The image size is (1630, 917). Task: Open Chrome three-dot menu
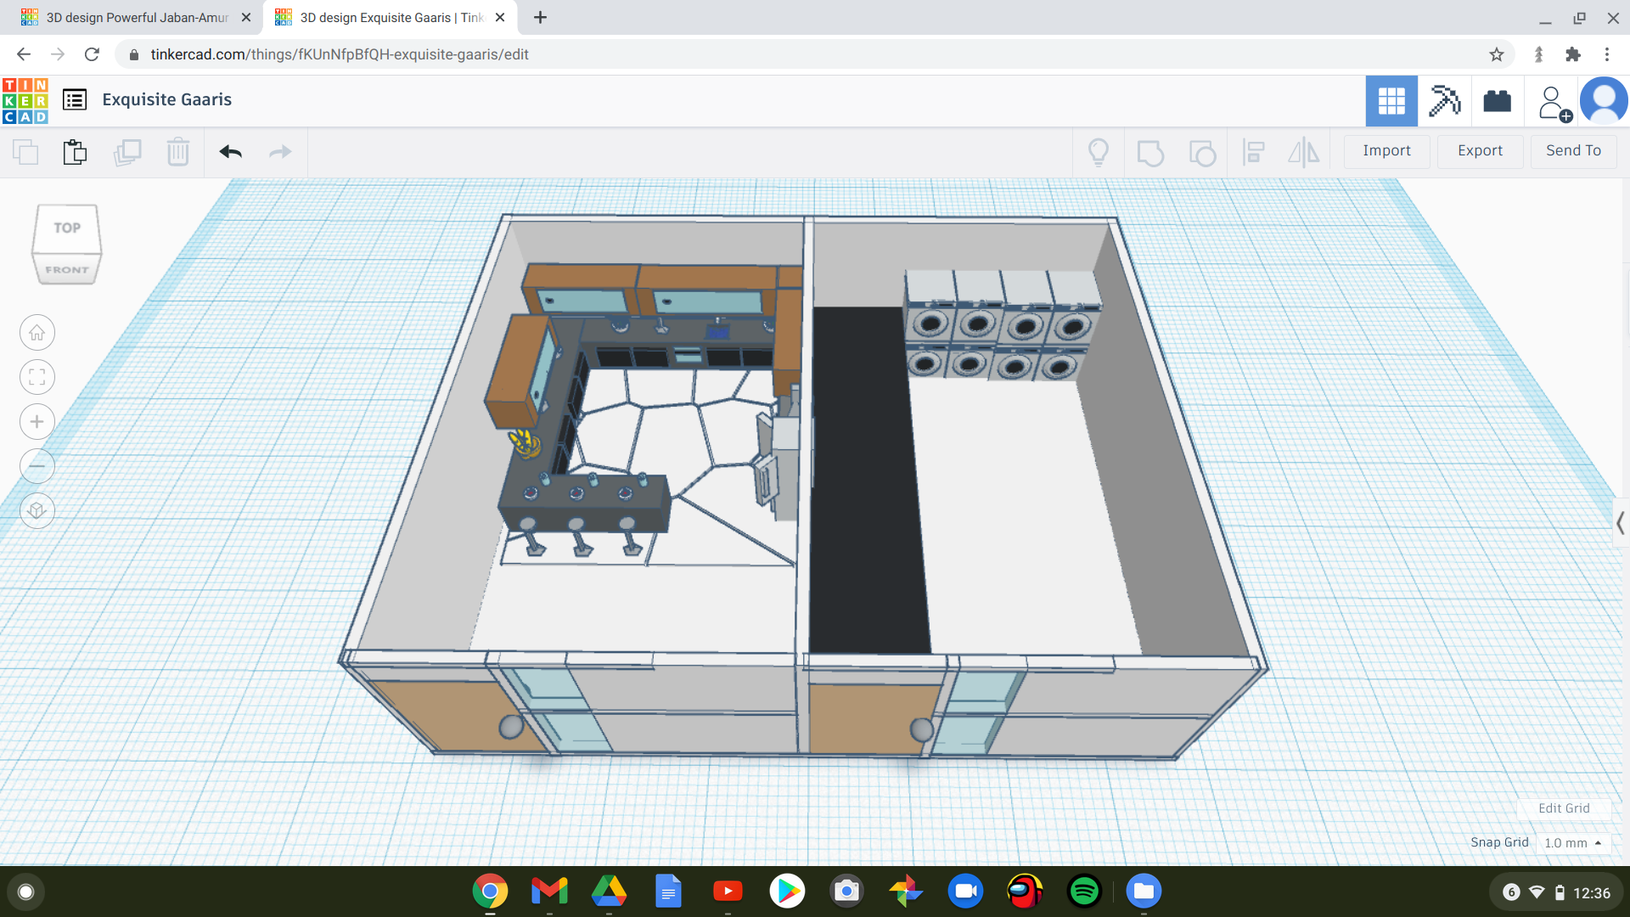click(x=1606, y=54)
